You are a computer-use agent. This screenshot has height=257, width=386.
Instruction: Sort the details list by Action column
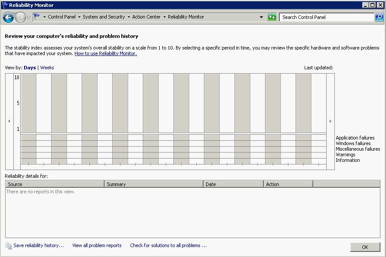[x=288, y=184]
